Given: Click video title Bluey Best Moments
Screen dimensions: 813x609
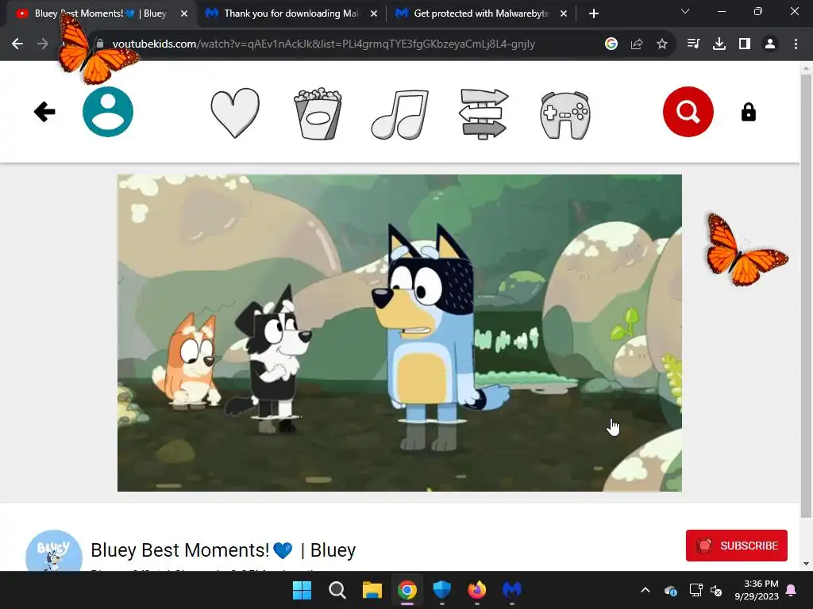Looking at the screenshot, I should pos(223,550).
